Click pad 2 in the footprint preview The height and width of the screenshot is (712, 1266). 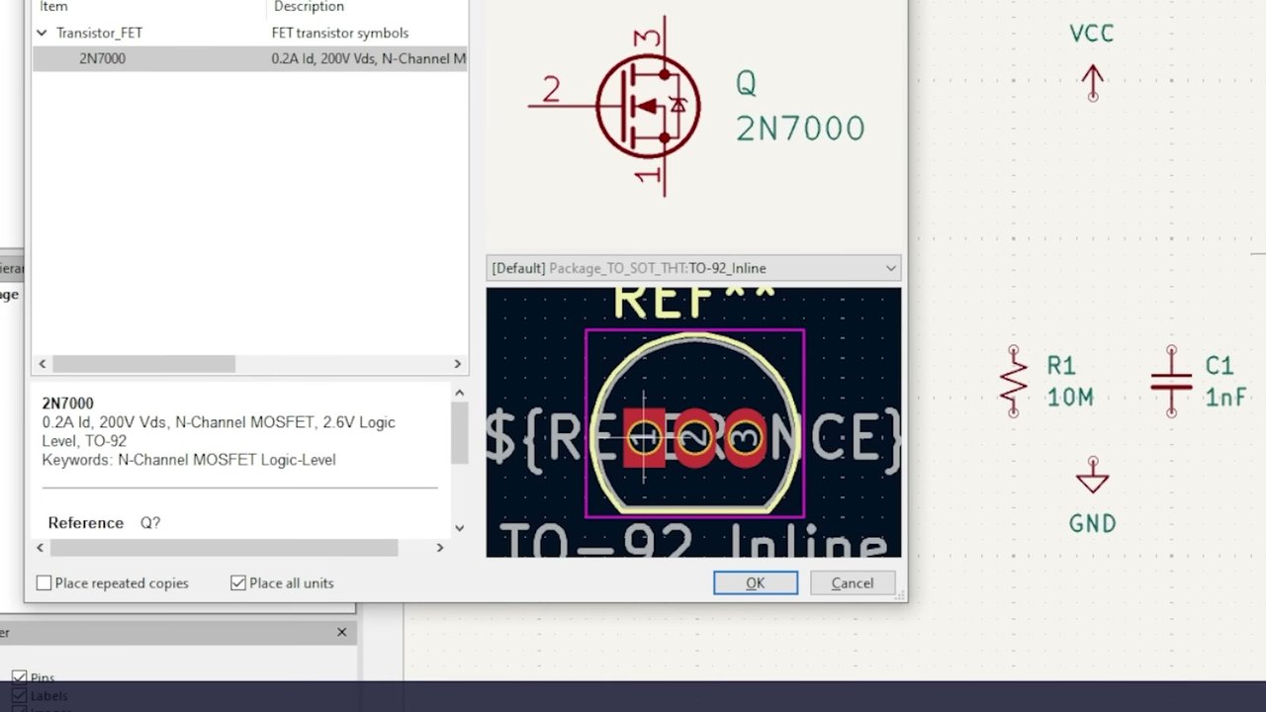(694, 438)
